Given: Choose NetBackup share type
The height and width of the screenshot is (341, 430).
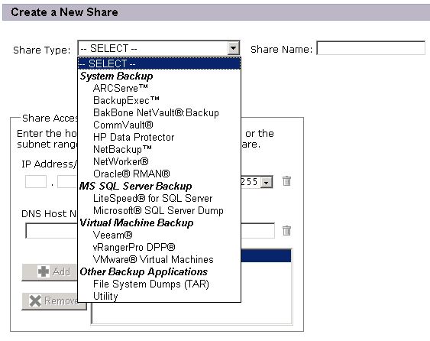Looking at the screenshot, I should [x=159, y=149].
